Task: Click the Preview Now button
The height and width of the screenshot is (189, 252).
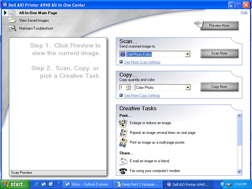Action: click(219, 26)
